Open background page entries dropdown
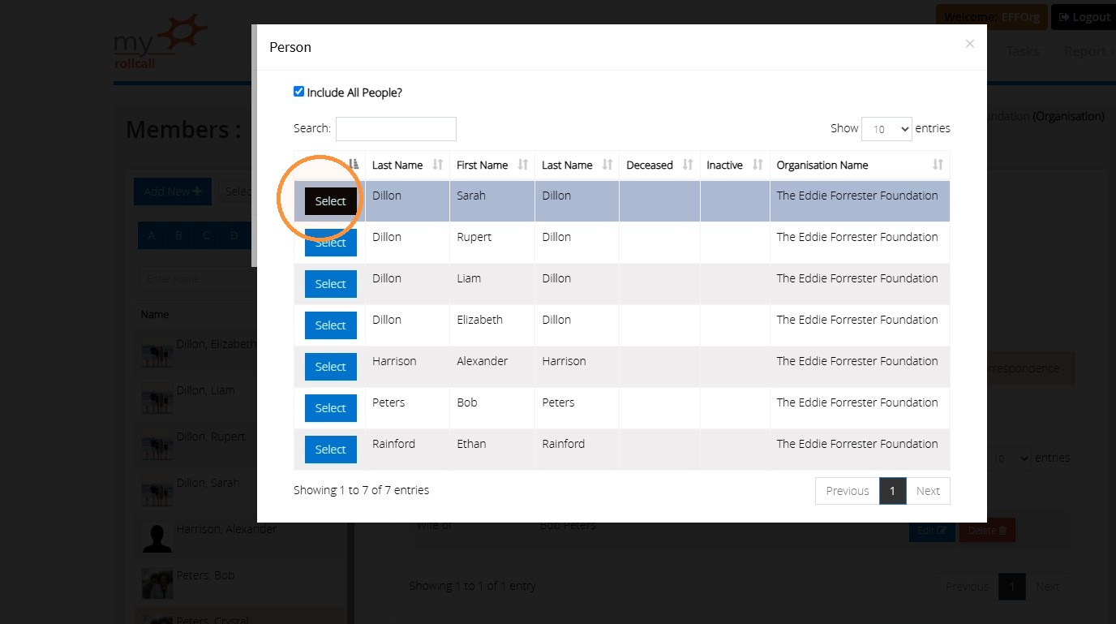This screenshot has width=1116, height=624. click(1011, 458)
